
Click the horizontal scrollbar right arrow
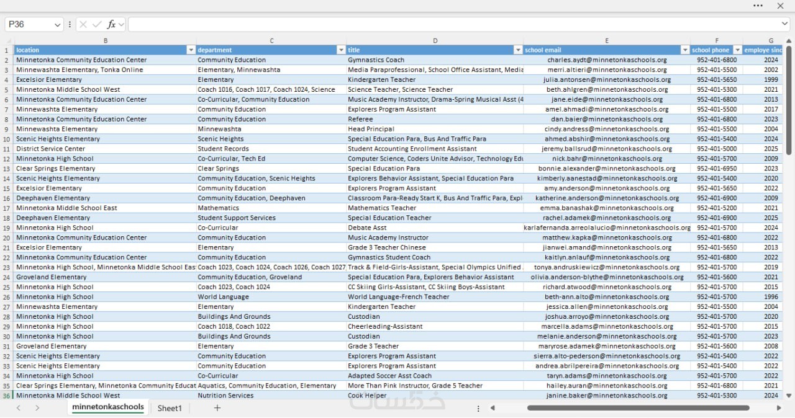[x=779, y=408]
